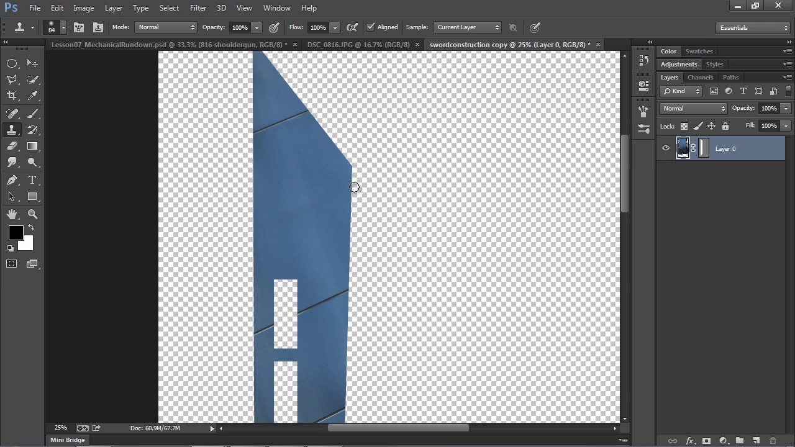Open the Mini Bridge panel
The width and height of the screenshot is (795, 447).
coord(68,440)
